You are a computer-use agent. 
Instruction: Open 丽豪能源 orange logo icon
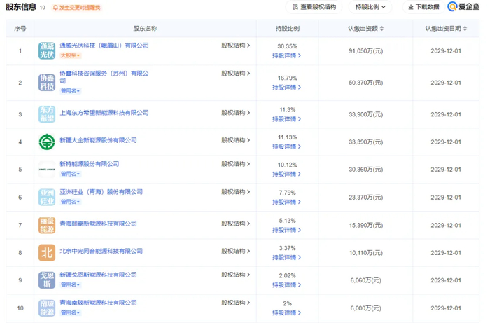[47, 225]
